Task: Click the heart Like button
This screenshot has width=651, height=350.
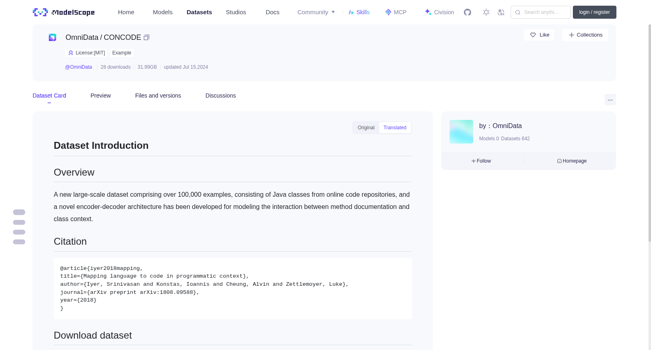Action: (x=539, y=35)
